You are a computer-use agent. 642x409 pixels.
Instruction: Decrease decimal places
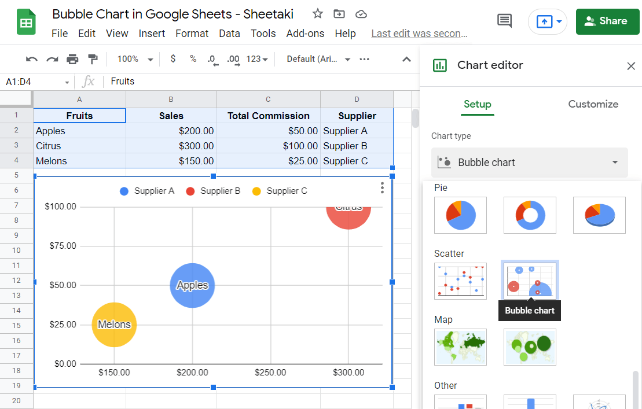pos(212,59)
